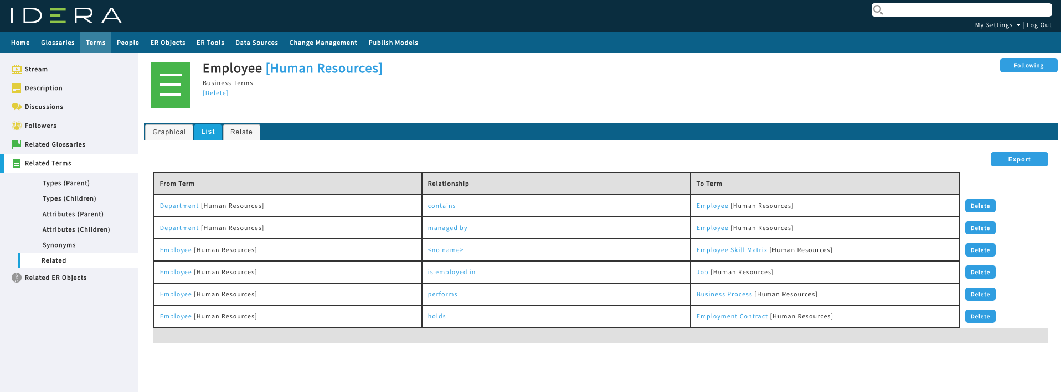Delete the 'holds' relationship row

[980, 316]
